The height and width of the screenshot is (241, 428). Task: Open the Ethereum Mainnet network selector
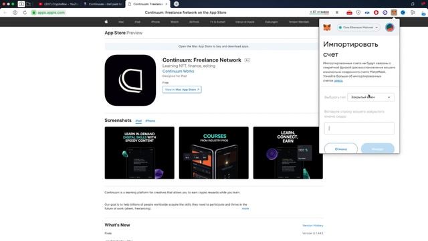pyautogui.click(x=358, y=27)
